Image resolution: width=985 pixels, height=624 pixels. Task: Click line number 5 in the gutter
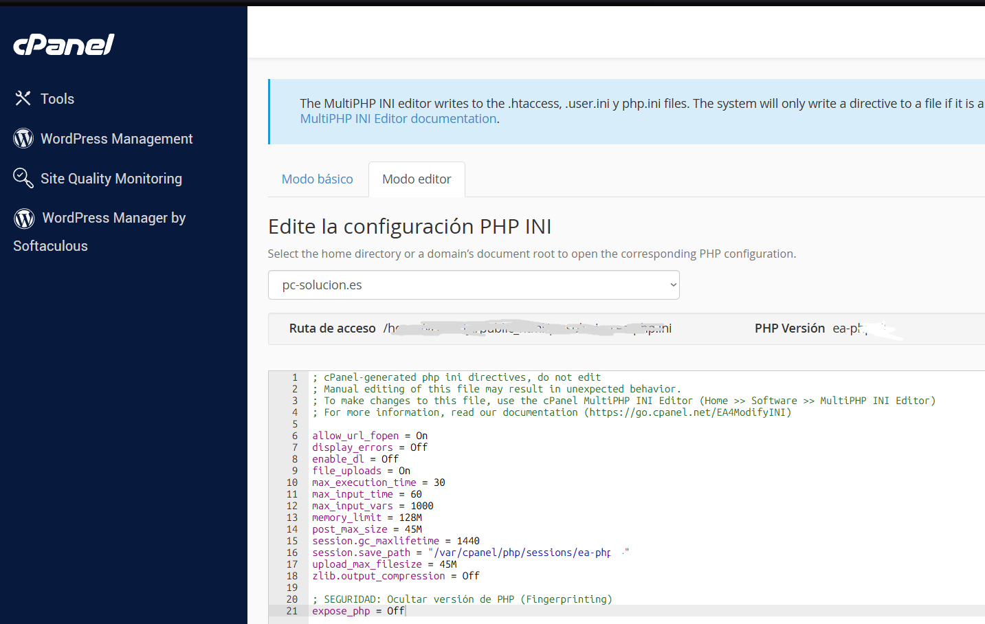(295, 424)
